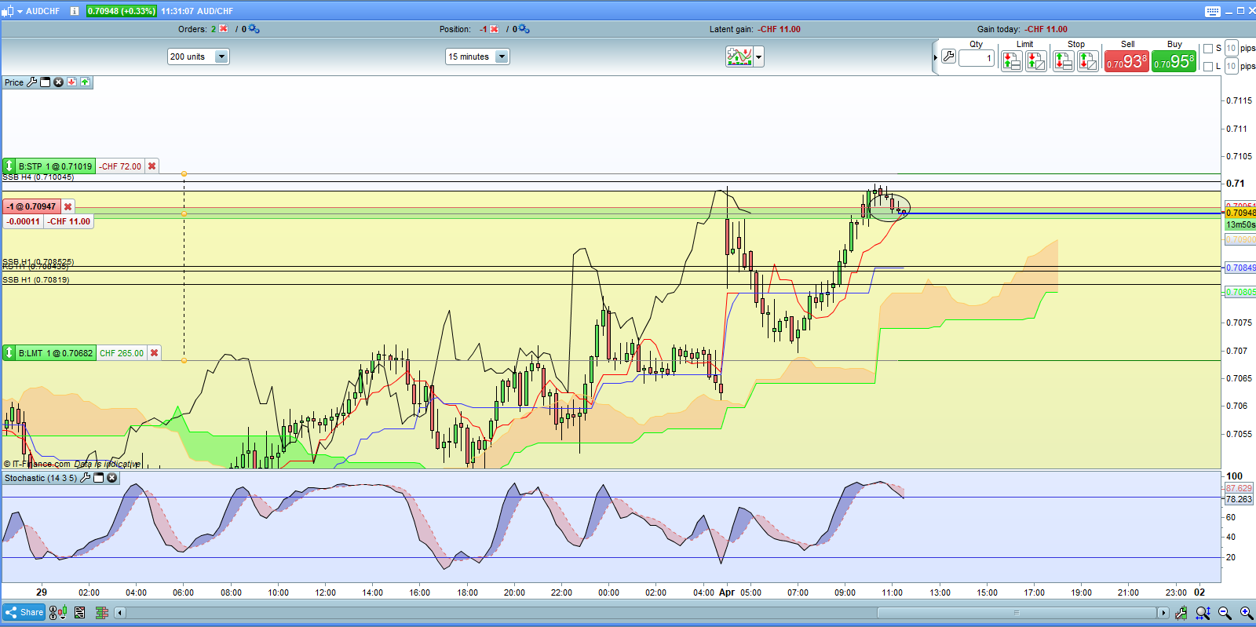Click the Price panel label
The height and width of the screenshot is (627, 1256).
(x=14, y=82)
